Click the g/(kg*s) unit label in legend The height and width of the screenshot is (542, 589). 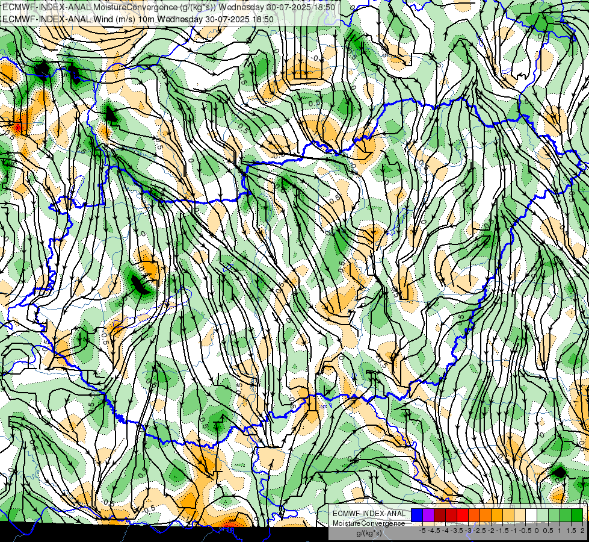click(369, 534)
